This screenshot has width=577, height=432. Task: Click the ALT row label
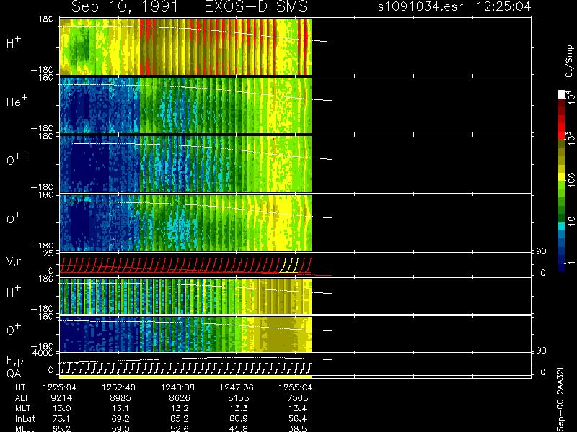[22, 398]
